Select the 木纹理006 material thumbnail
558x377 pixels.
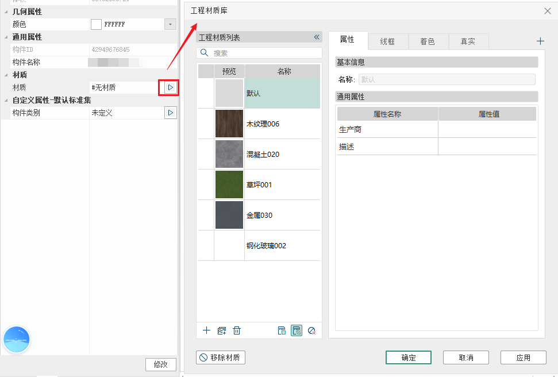[229, 124]
